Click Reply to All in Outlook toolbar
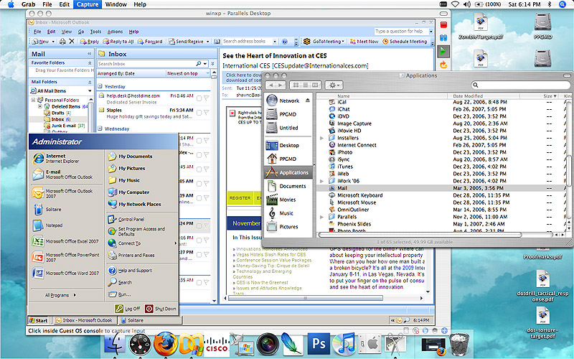The height and width of the screenshot is (359, 574). (118, 42)
